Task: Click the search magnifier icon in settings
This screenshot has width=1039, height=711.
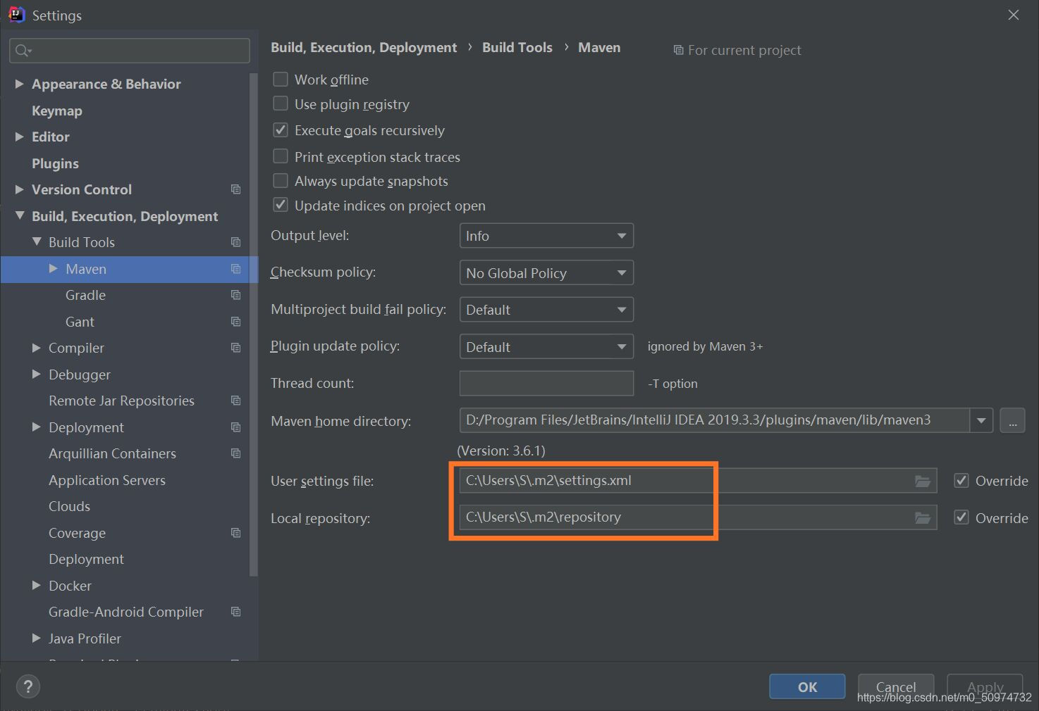Action: point(22,51)
